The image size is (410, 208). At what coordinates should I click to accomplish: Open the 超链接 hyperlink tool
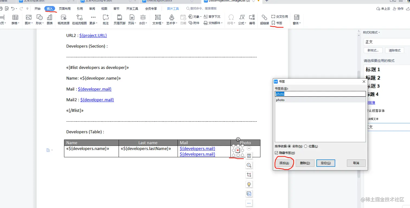[264, 19]
